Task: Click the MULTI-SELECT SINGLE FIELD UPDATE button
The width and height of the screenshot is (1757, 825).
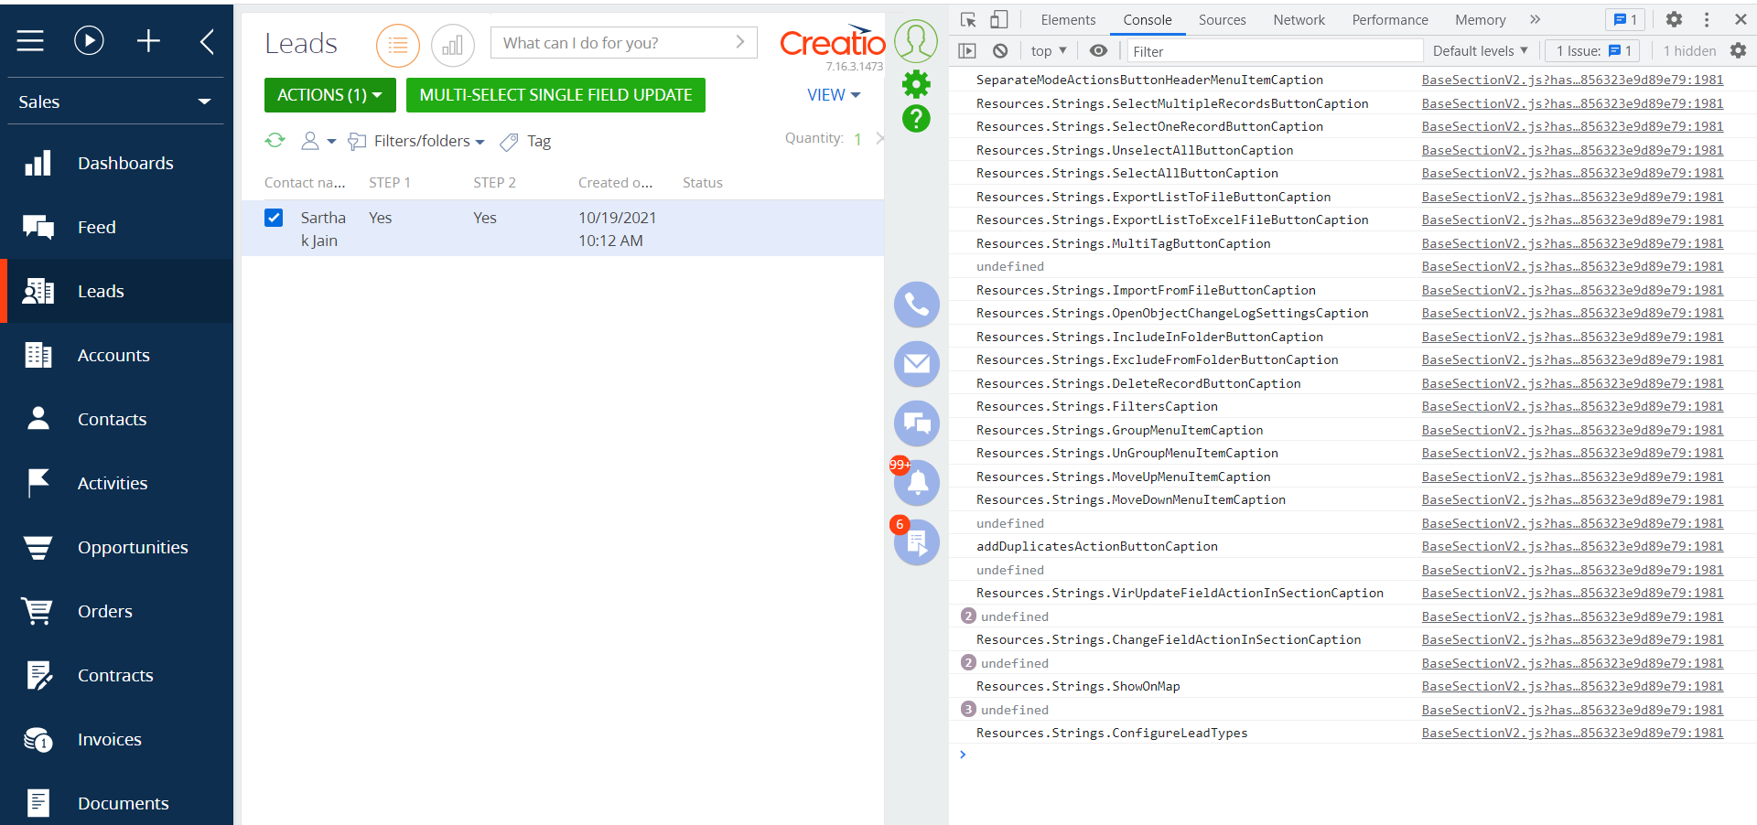Action: click(555, 95)
